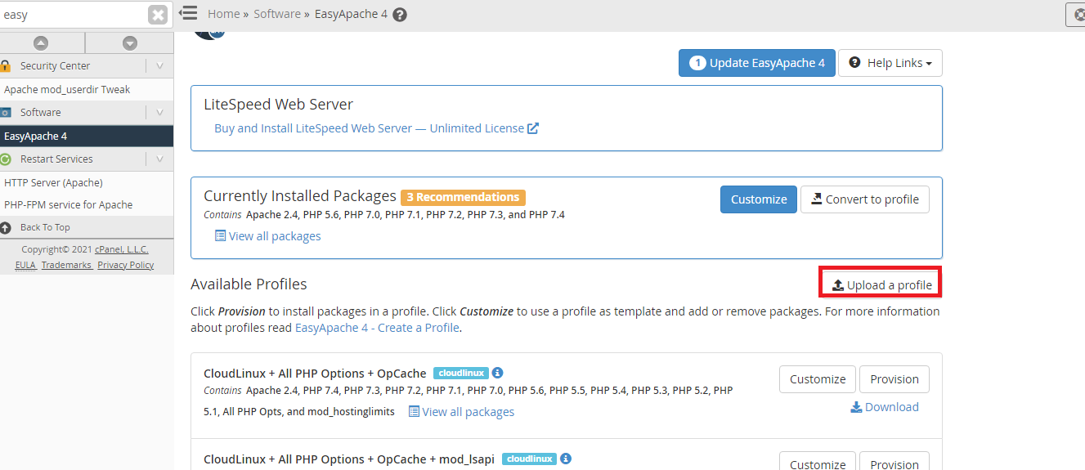Image resolution: width=1085 pixels, height=470 pixels.
Task: Open the Trademarks link
Action: [x=66, y=265]
